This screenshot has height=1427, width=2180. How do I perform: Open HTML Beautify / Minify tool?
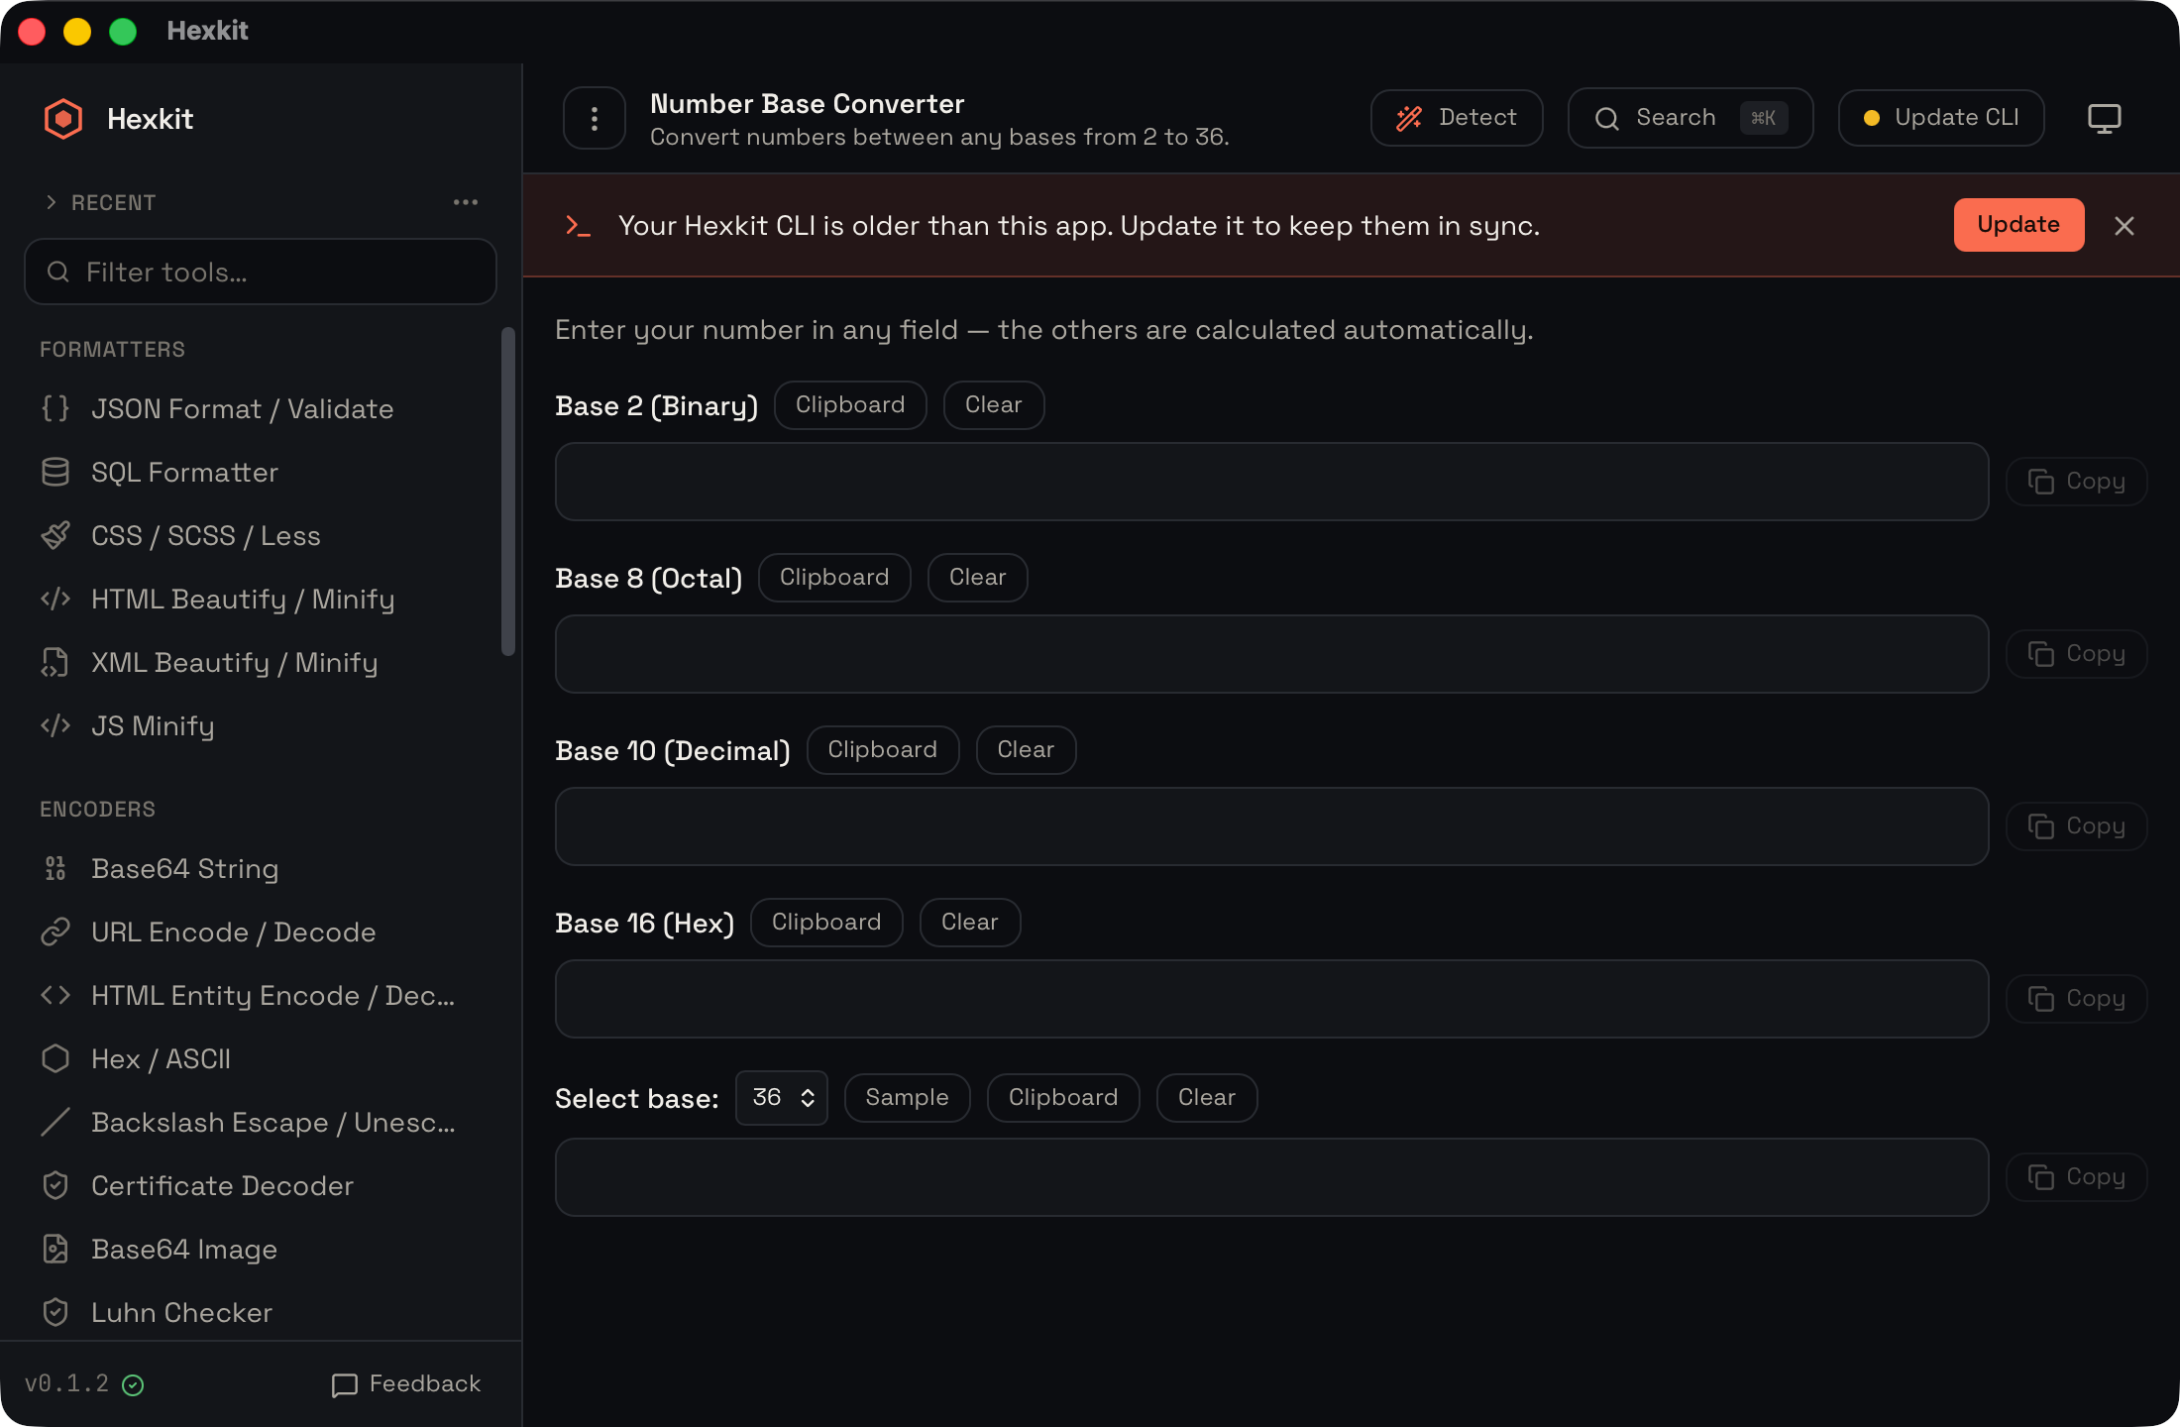260,600
